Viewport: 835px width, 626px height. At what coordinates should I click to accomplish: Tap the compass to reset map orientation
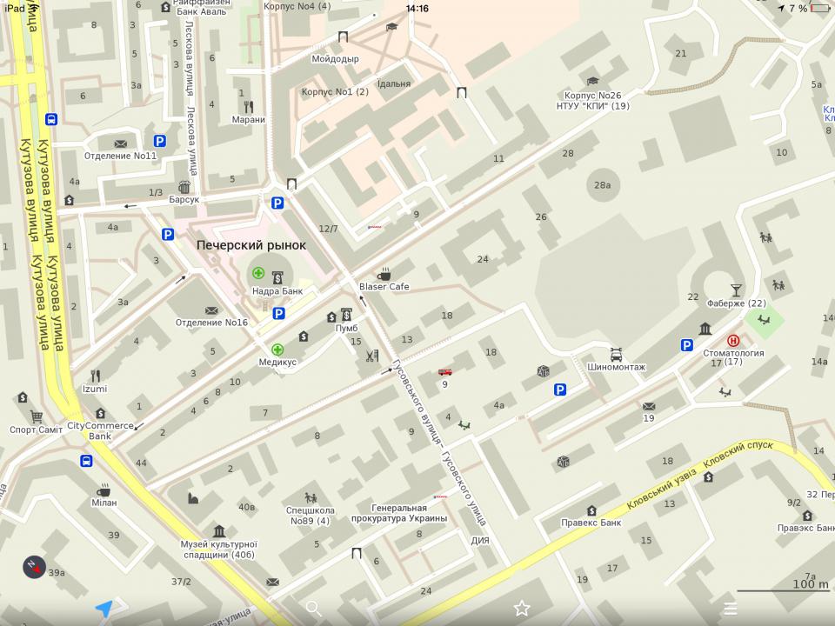(x=34, y=567)
